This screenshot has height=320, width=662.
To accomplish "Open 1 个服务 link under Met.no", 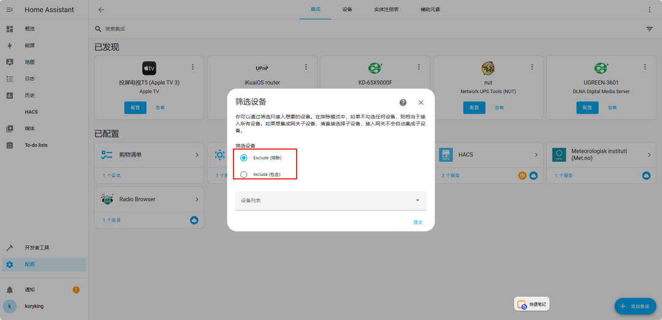I will coord(564,175).
